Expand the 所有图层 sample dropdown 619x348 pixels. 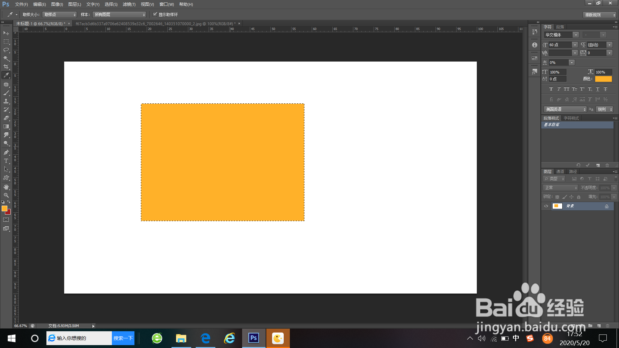119,15
